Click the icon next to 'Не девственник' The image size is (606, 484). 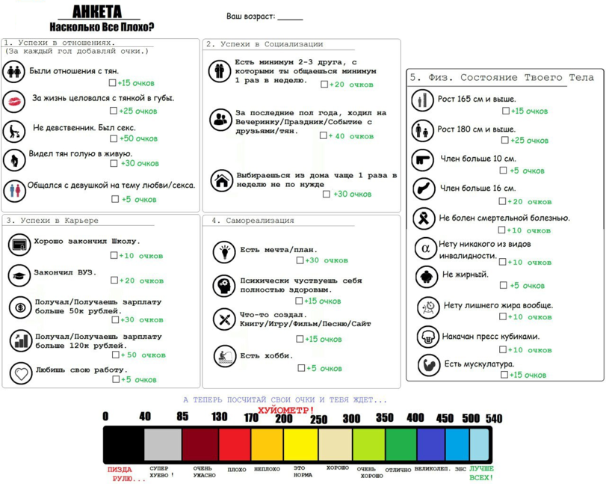(x=14, y=132)
